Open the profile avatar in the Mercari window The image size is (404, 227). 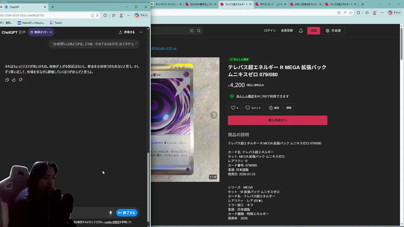[375, 13]
